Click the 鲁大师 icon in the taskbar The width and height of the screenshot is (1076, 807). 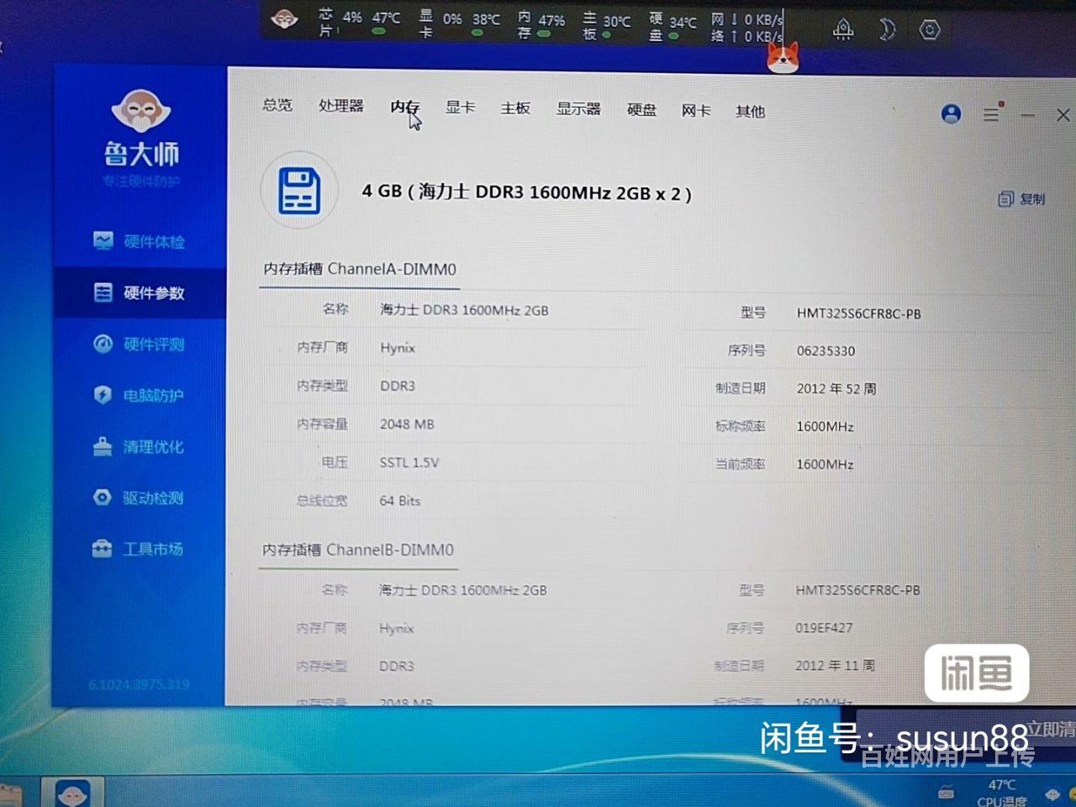pos(72,793)
